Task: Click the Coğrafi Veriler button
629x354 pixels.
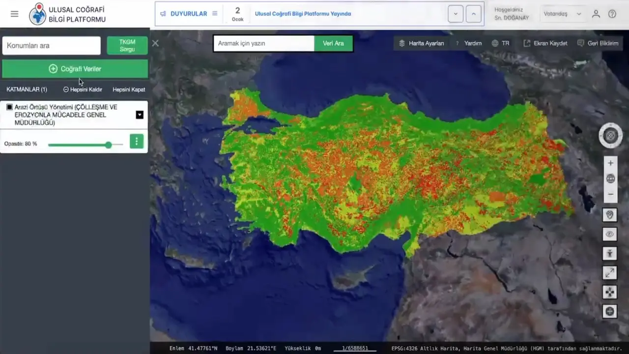Action: 75,69
